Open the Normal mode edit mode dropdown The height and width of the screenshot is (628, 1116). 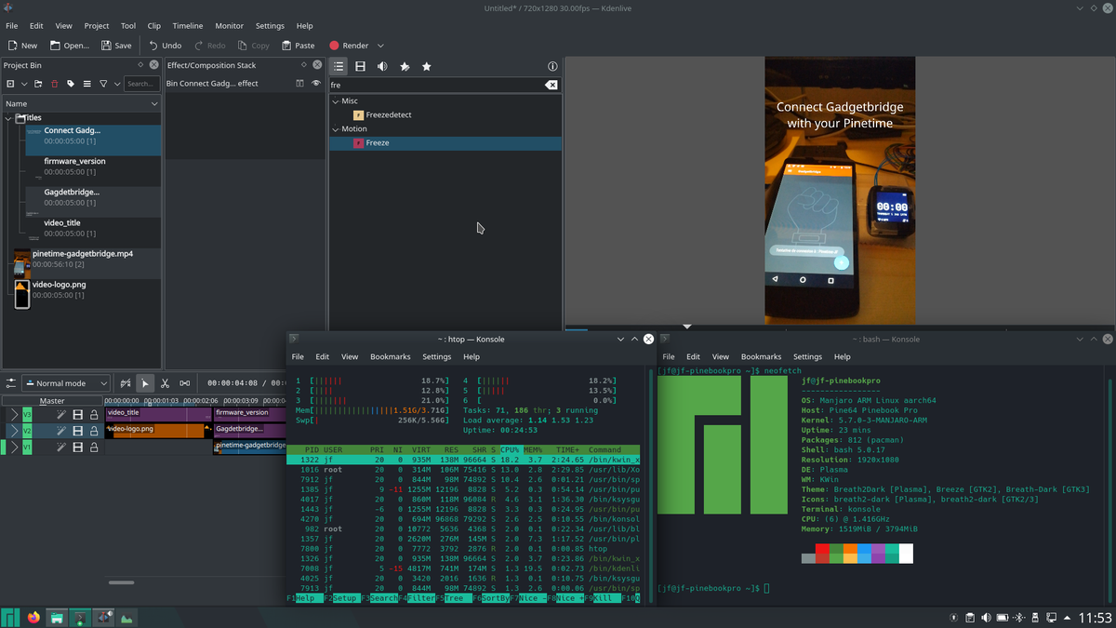pyautogui.click(x=66, y=383)
